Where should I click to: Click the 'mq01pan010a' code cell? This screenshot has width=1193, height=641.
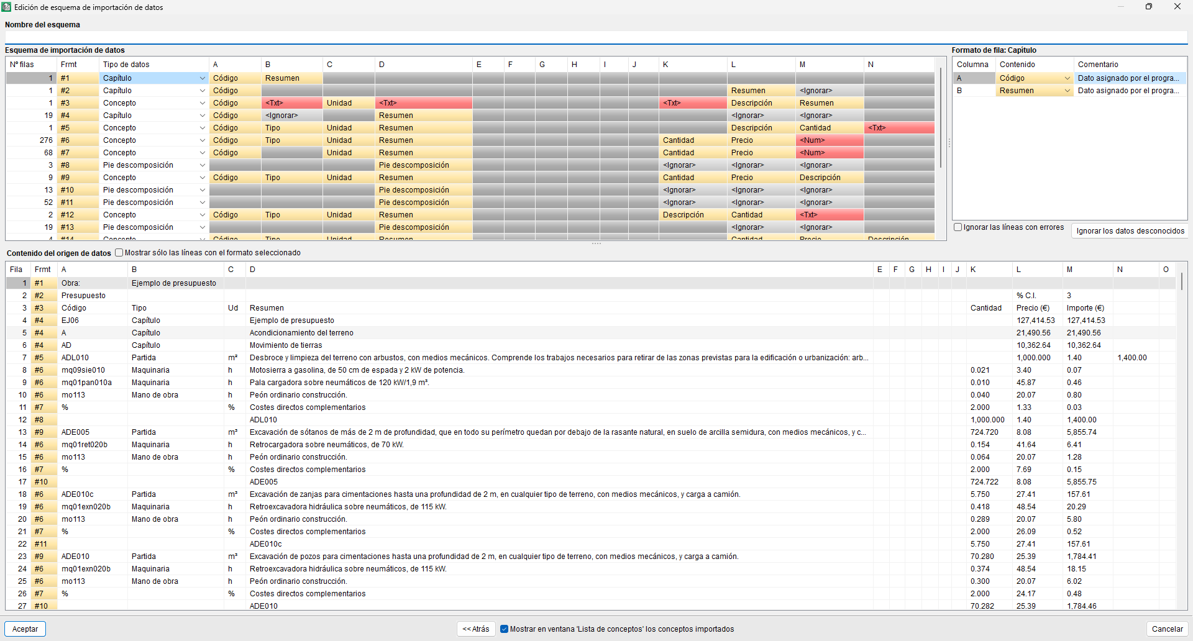click(x=93, y=383)
